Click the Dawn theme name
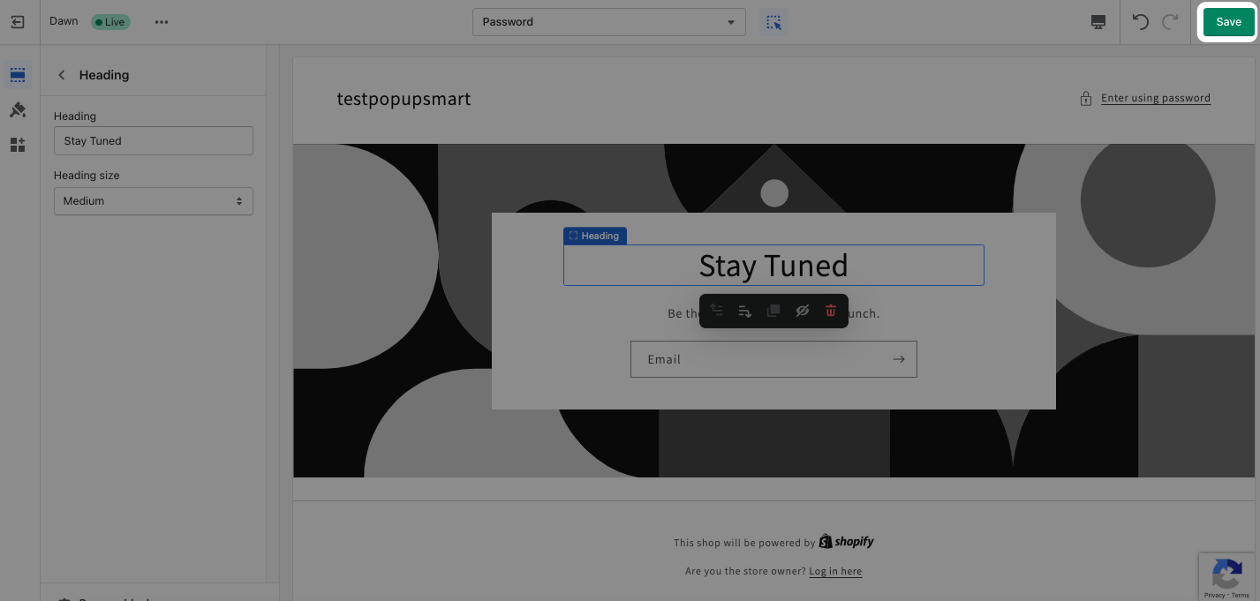 click(64, 21)
